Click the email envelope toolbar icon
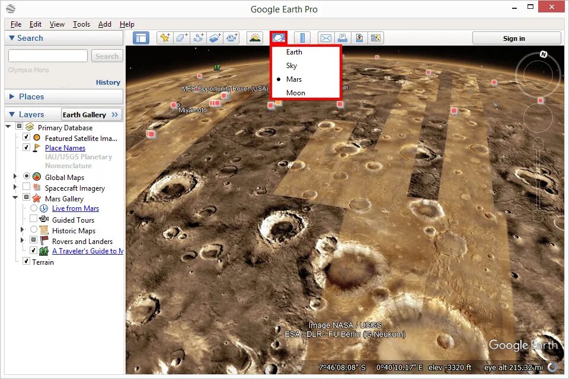The width and height of the screenshot is (569, 379). click(x=326, y=38)
